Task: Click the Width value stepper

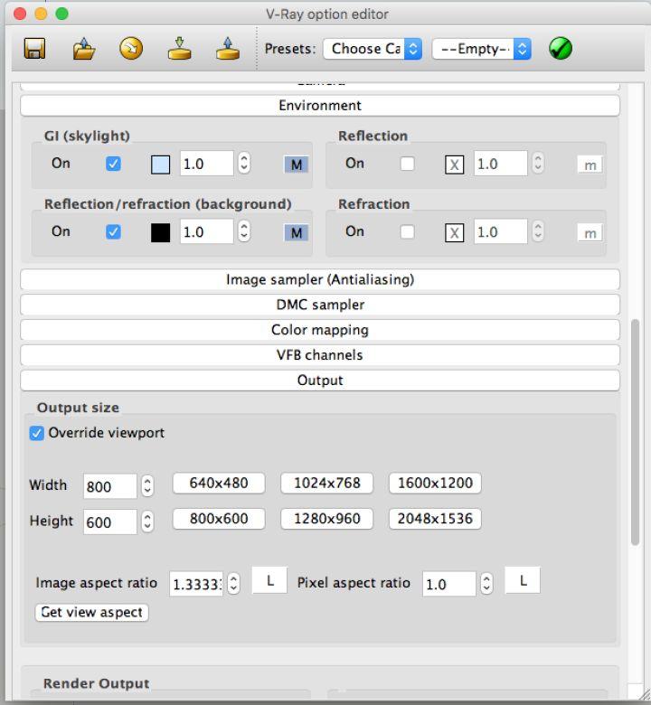Action: 147,486
